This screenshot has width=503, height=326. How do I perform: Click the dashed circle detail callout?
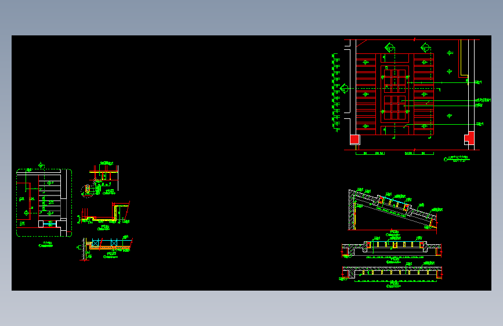(x=87, y=191)
